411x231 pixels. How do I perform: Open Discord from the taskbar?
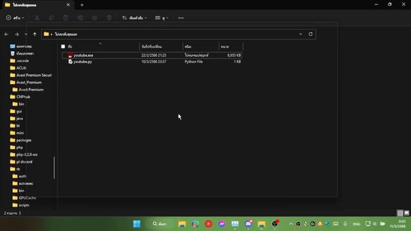(x=249, y=224)
